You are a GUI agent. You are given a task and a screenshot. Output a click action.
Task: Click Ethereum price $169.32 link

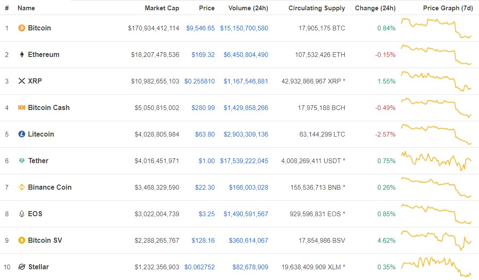pos(205,54)
